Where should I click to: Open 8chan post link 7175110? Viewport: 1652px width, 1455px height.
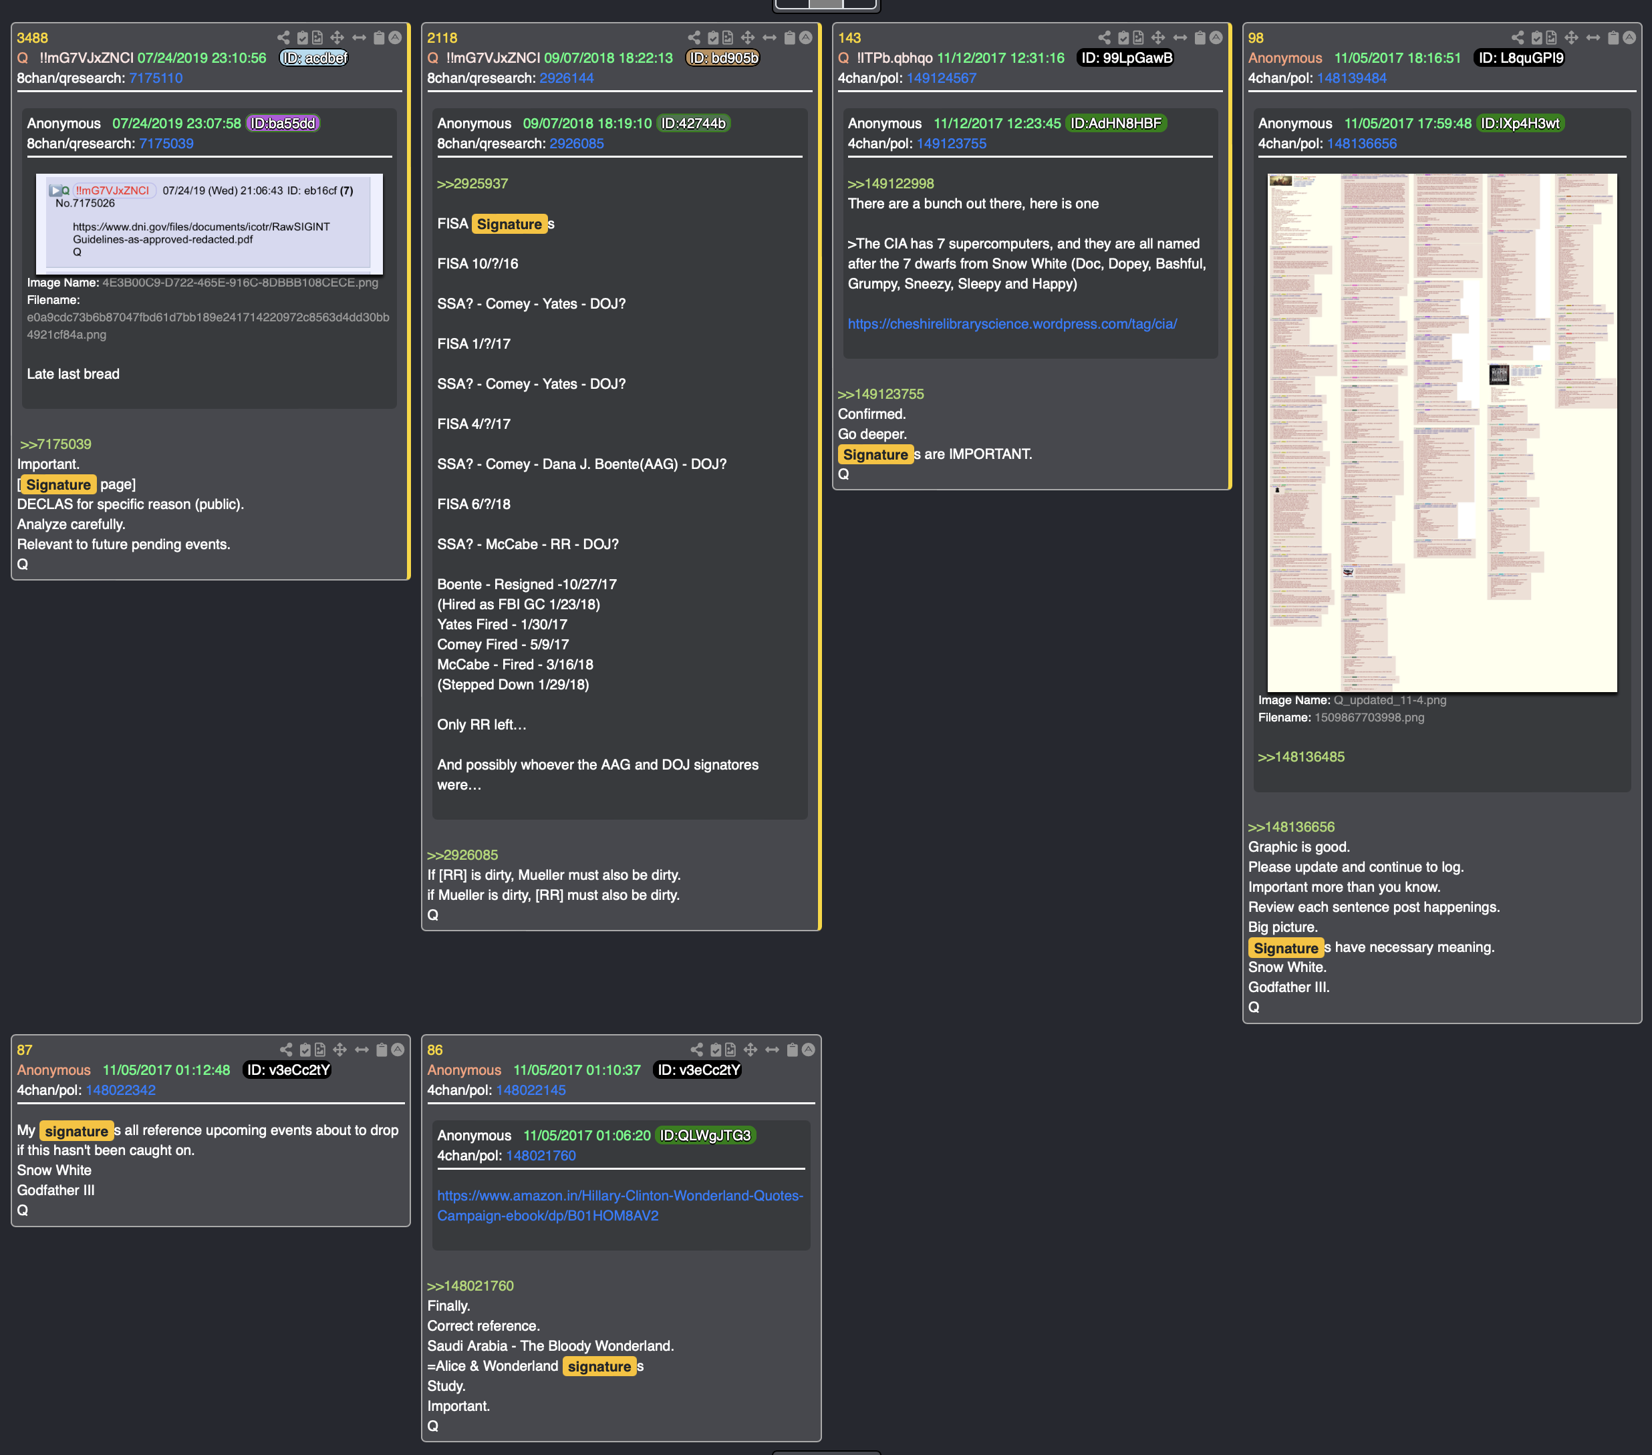pyautogui.click(x=156, y=78)
